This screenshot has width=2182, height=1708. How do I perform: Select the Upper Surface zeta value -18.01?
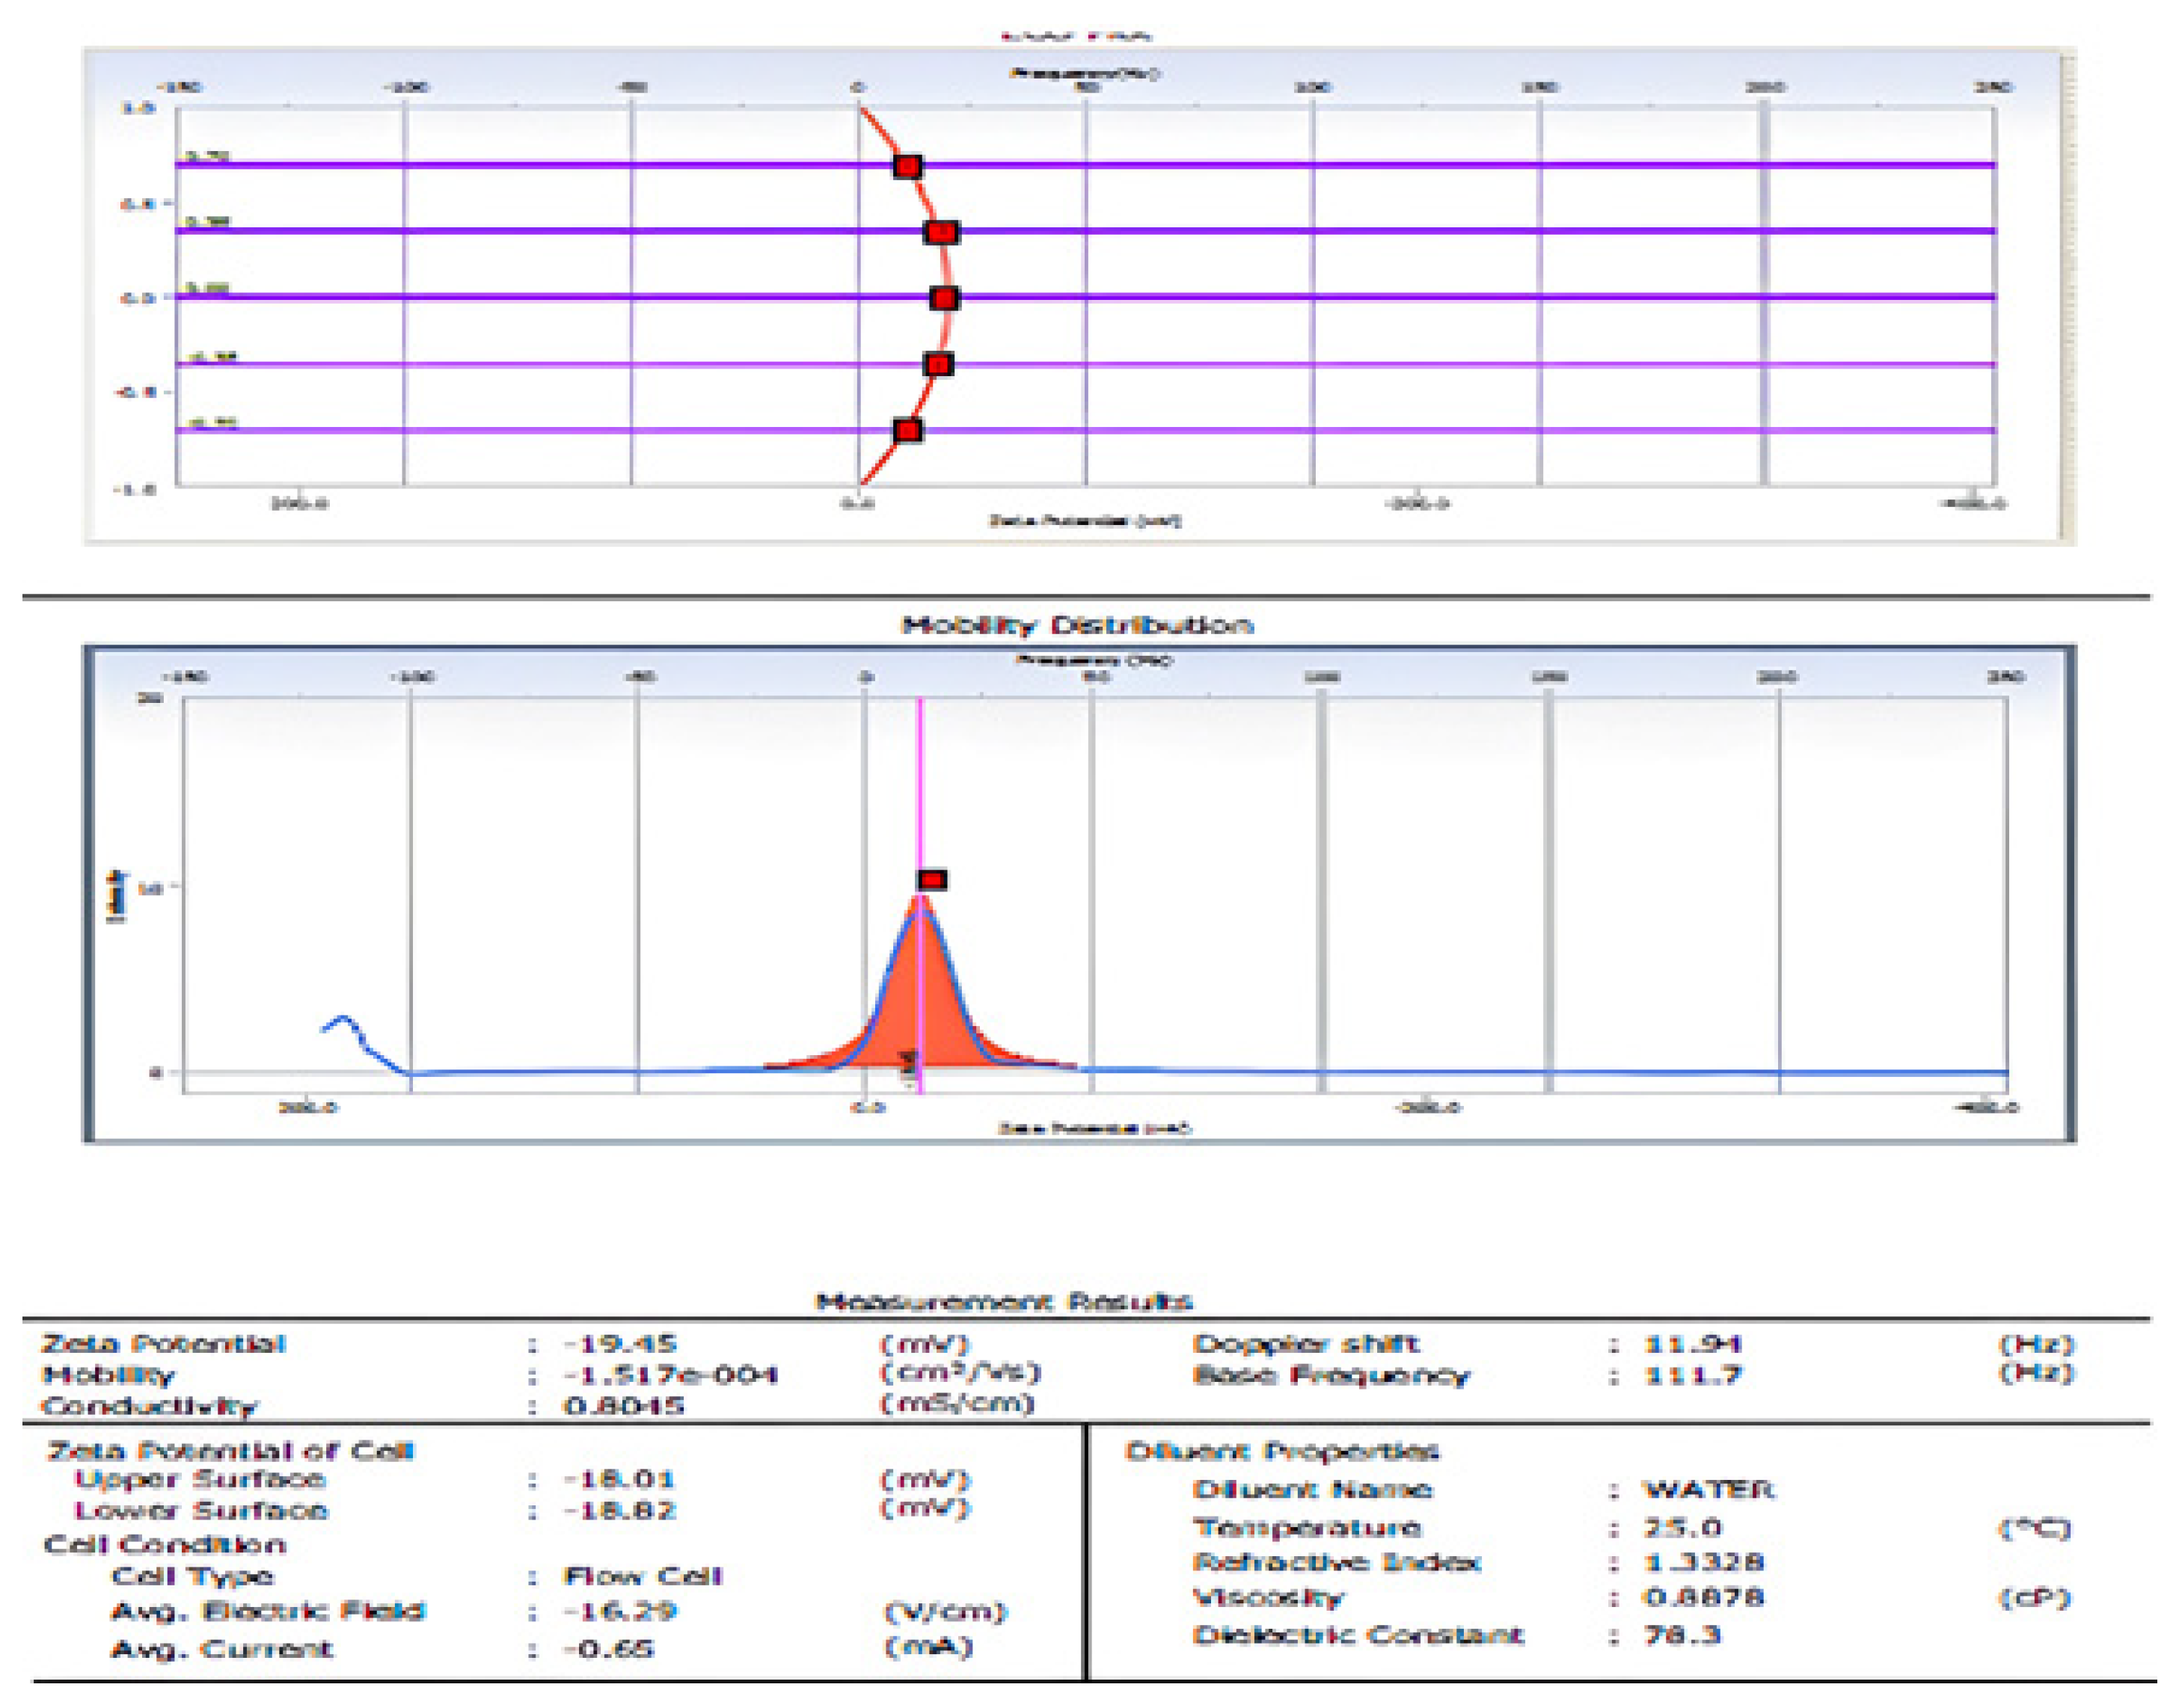point(620,1479)
